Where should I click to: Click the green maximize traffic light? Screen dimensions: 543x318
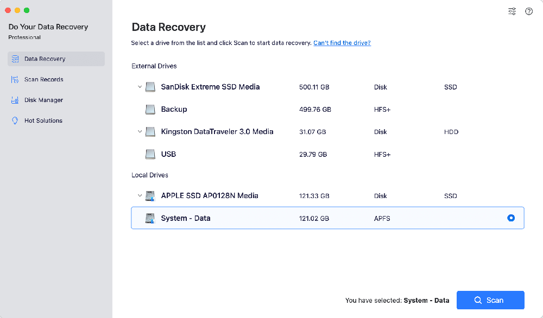[26, 10]
